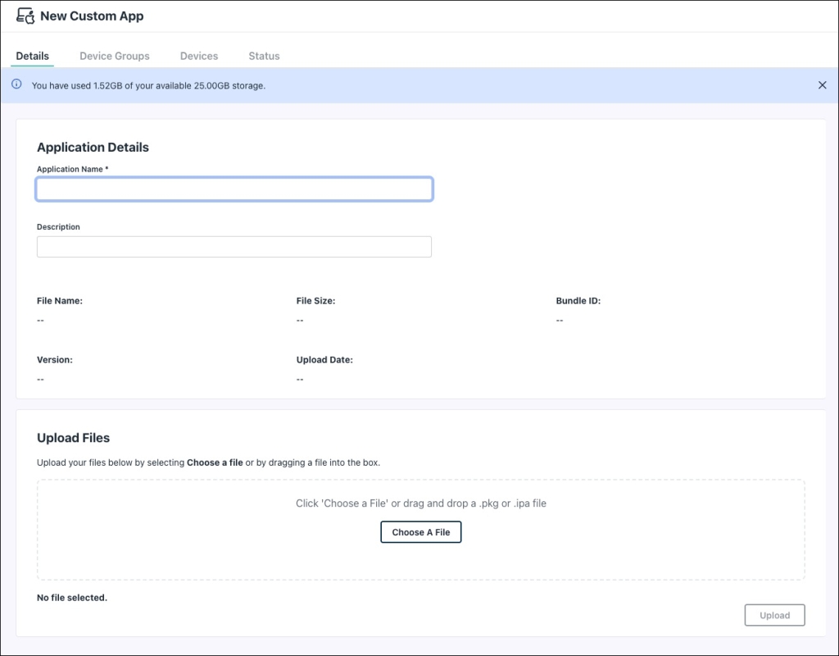Click the Description input field
This screenshot has height=656, width=839.
(x=234, y=246)
